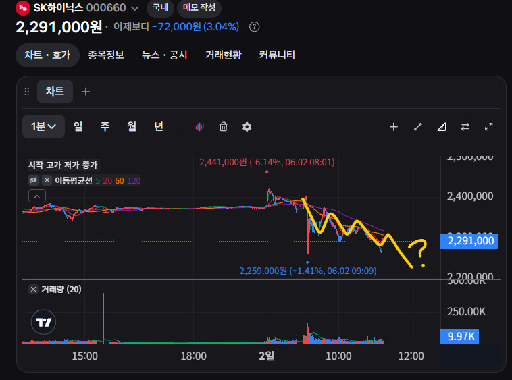This screenshot has height=380, width=512.
Task: Expand the stock selector chevron next to 000660
Action: tap(135, 9)
